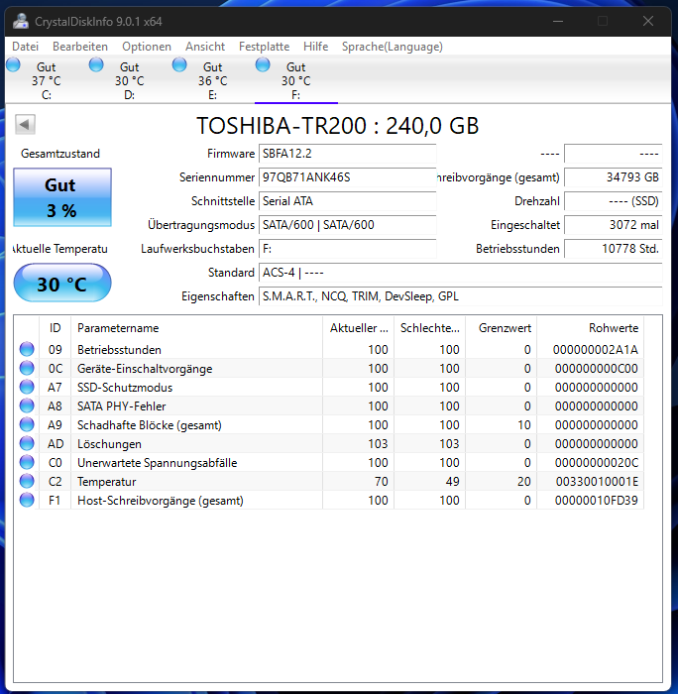Click the Laufwerksbuchstaben field F:
Viewport: 678px width, 694px height.
pos(347,249)
